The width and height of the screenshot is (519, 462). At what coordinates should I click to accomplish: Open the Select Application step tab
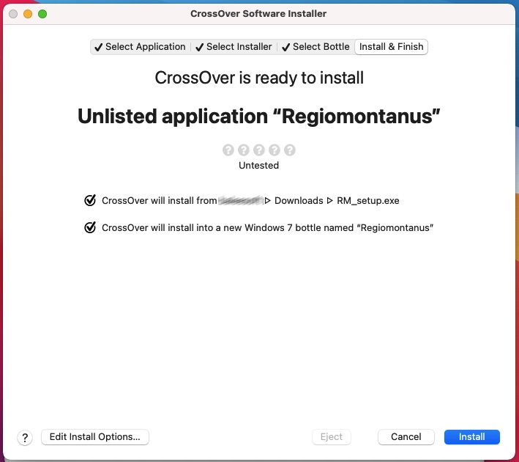140,47
